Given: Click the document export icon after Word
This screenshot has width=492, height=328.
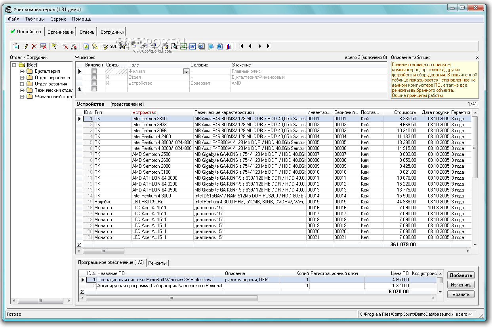Looking at the screenshot, I should 202,46.
